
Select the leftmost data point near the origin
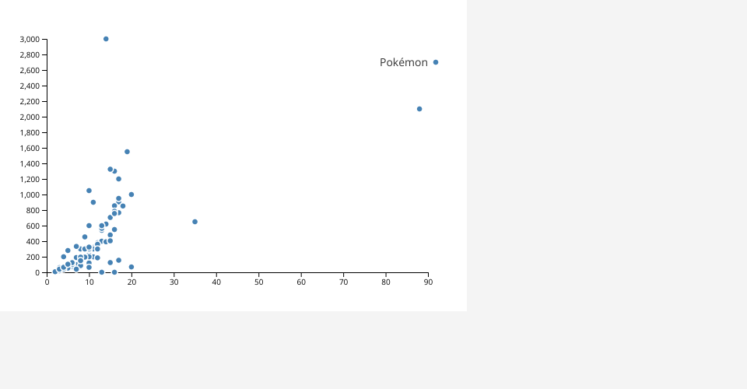point(55,272)
